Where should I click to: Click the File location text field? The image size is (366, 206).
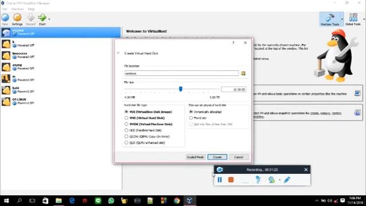pos(181,73)
